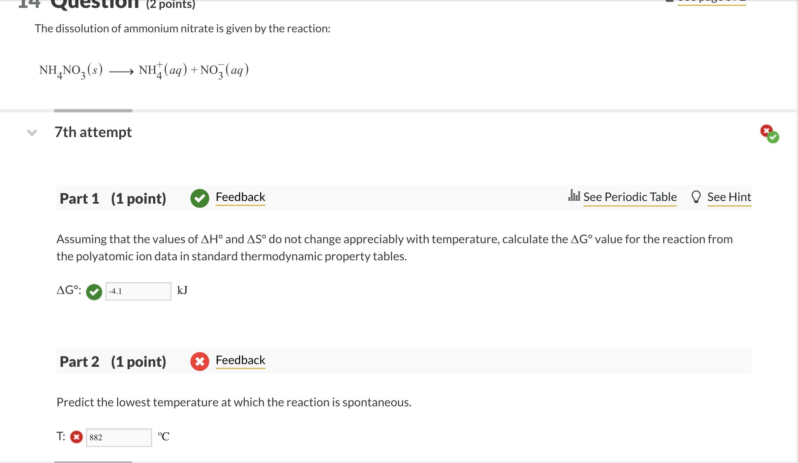Viewport: 798px width, 463px height.
Task: Open the Part 1 Feedback link
Action: pyautogui.click(x=240, y=197)
